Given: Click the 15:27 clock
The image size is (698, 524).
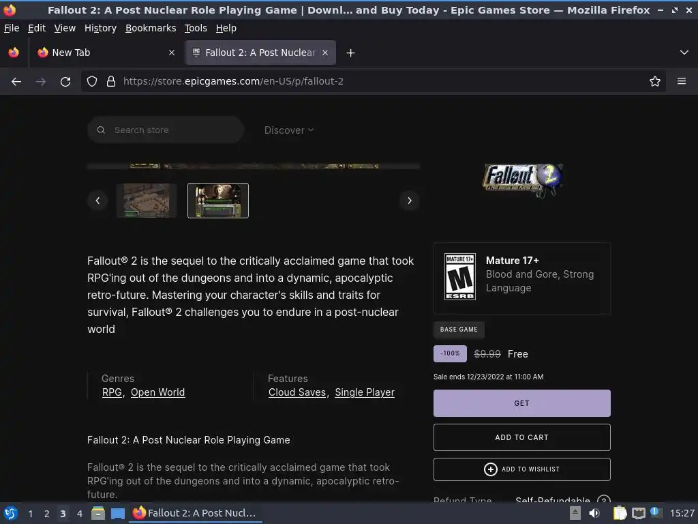Looking at the screenshot, I should coord(682,513).
